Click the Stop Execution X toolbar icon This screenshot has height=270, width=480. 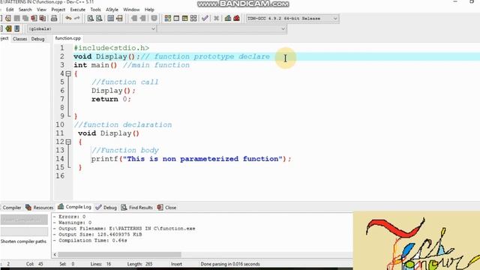coord(216,18)
